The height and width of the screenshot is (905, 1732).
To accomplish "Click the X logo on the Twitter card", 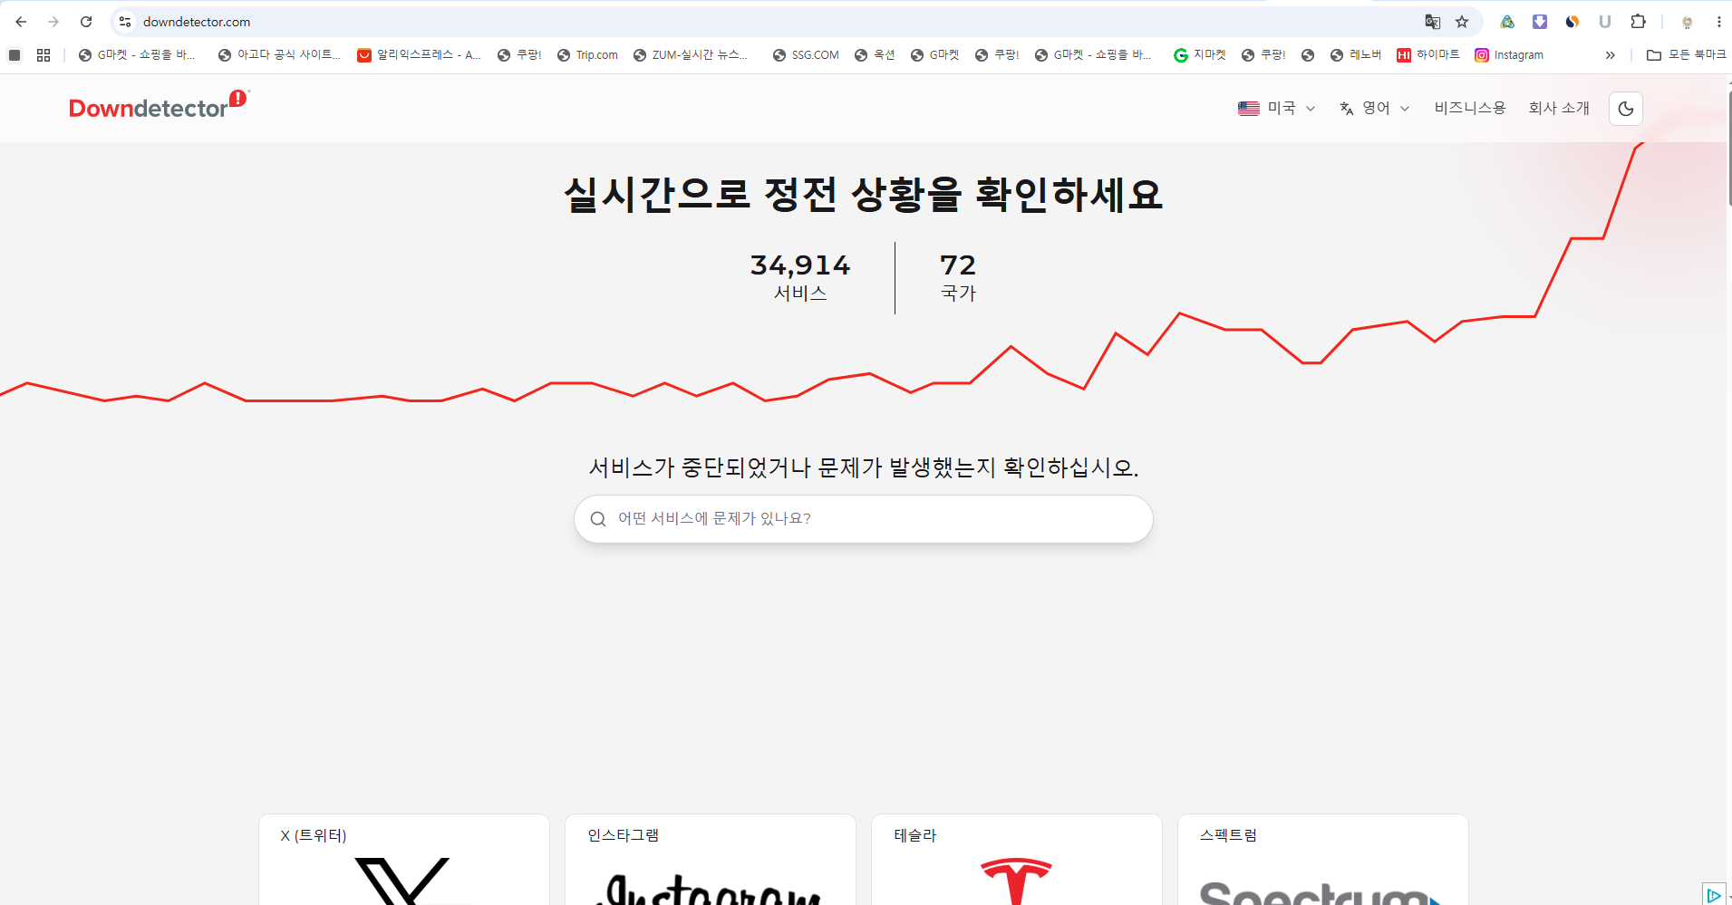I will coord(402,881).
